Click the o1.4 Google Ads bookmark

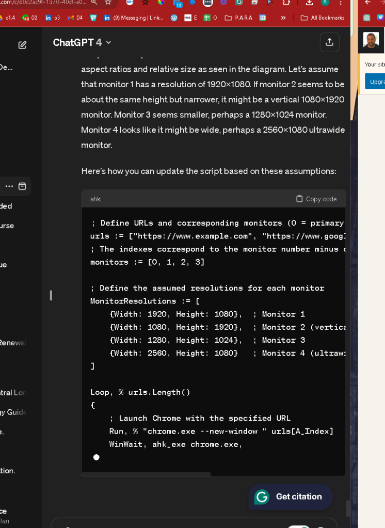coord(8,18)
